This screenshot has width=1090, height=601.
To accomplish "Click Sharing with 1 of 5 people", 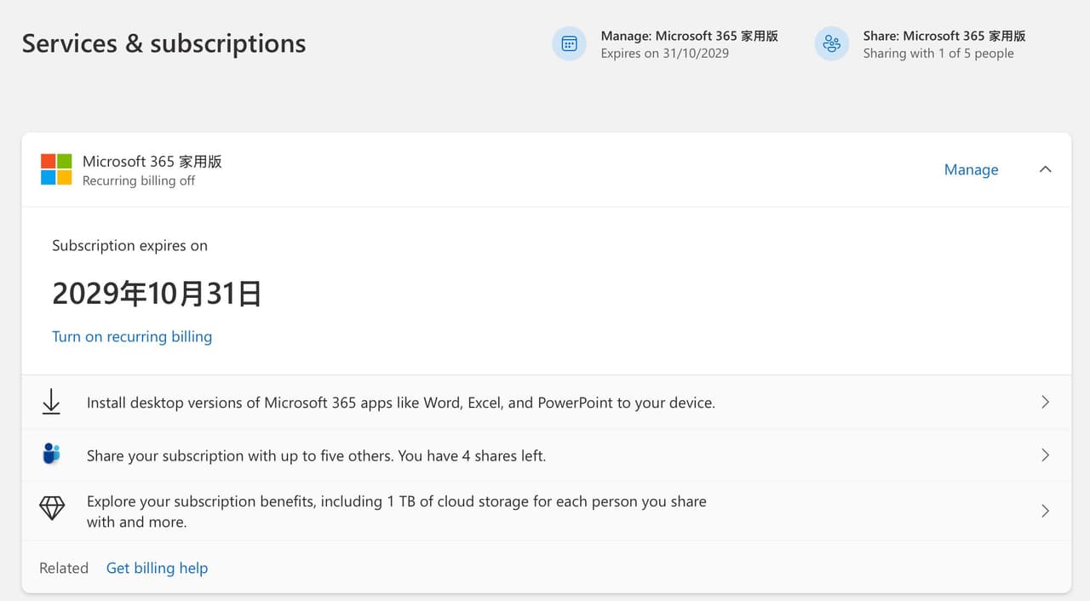I will [x=938, y=53].
